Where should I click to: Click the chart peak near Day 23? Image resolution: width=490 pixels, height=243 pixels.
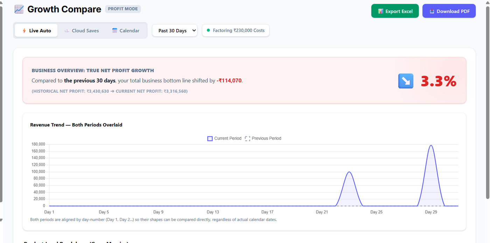[349, 172]
